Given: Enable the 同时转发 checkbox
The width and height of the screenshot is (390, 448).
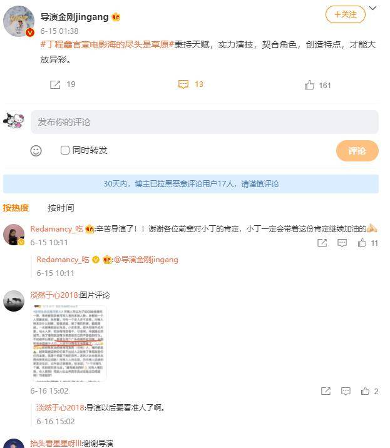Looking at the screenshot, I should (65, 150).
